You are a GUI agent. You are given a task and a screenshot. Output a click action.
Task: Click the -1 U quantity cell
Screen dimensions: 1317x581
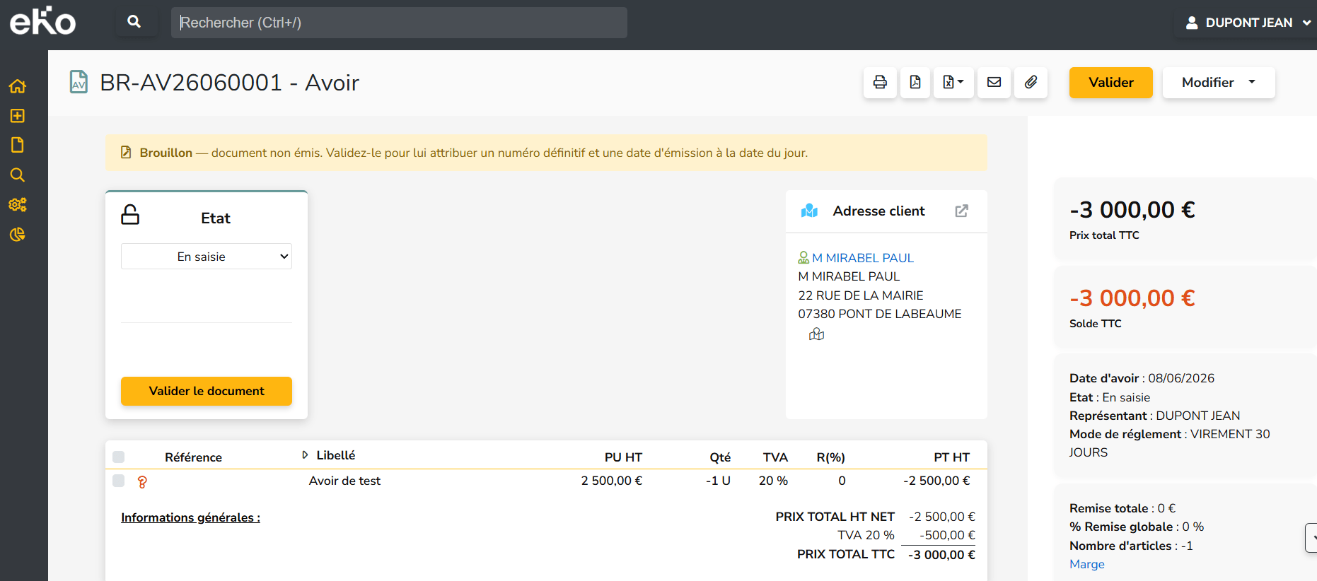coord(718,481)
